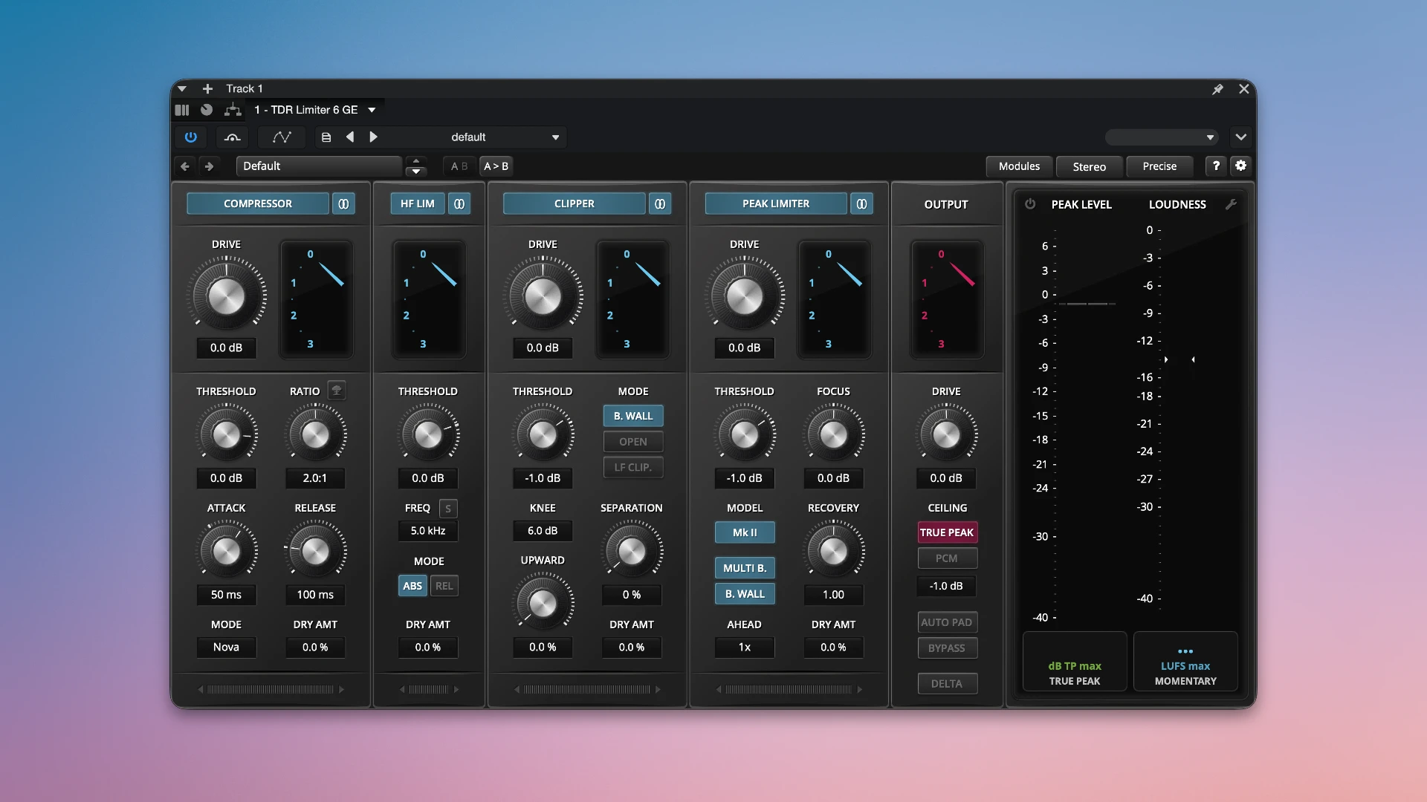Expand the chevron at top right

point(1240,137)
